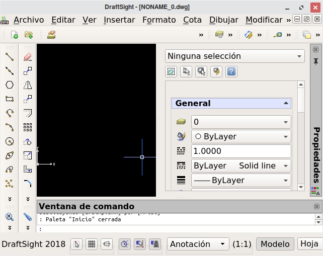Toggle Ortho mode in status bar
The image size is (323, 256).
107,244
